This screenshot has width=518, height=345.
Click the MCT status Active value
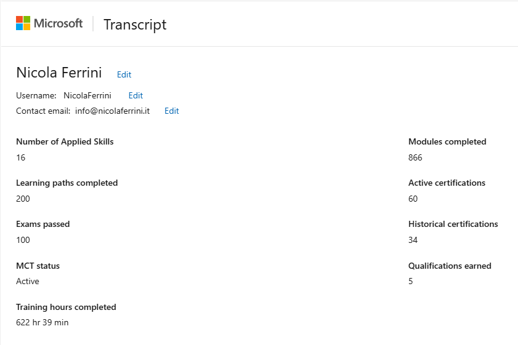click(x=28, y=281)
